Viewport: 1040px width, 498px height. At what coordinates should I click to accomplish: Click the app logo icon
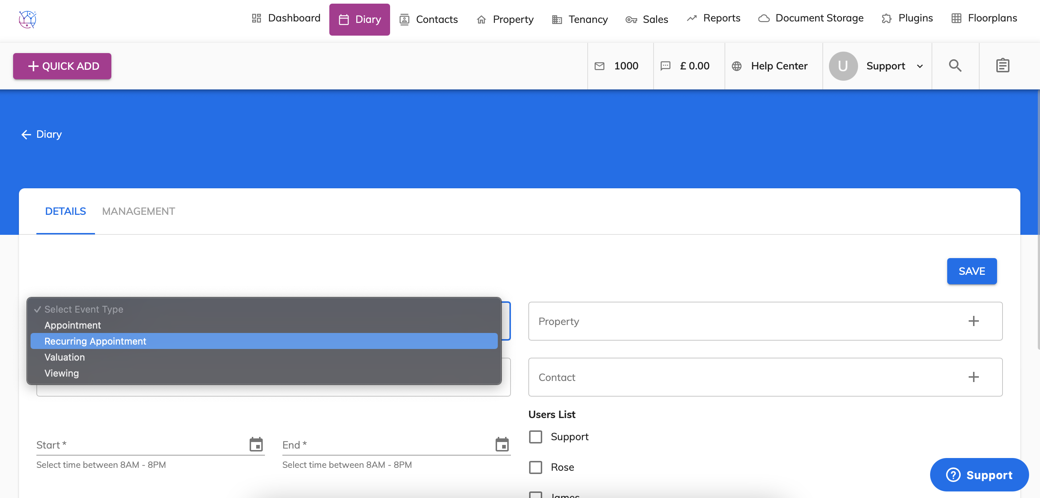[27, 19]
